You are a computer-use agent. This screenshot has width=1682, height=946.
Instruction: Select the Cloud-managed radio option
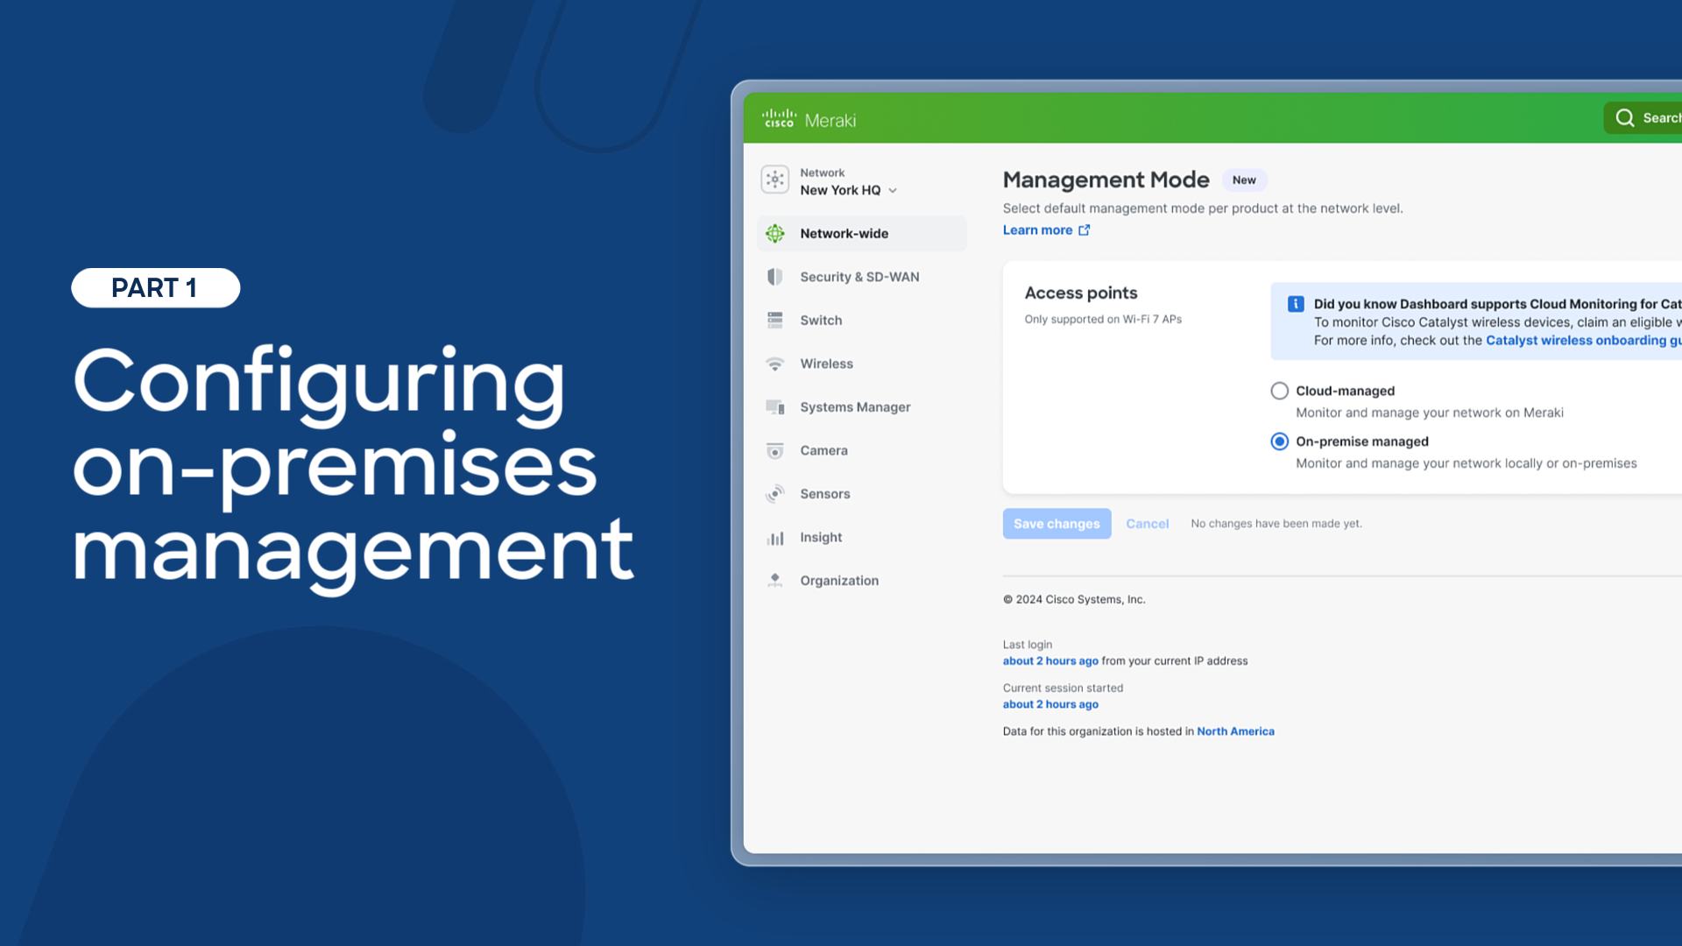(1279, 392)
